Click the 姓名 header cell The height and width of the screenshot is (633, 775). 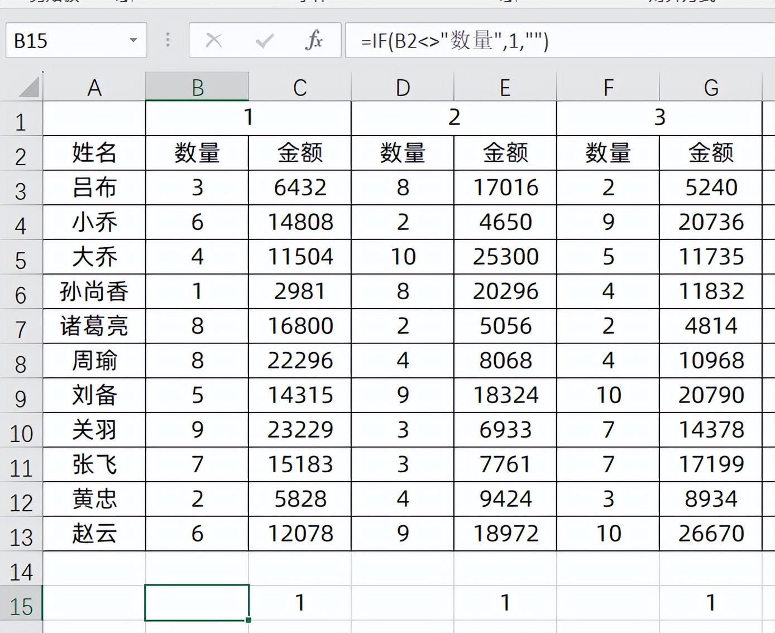[x=94, y=154]
